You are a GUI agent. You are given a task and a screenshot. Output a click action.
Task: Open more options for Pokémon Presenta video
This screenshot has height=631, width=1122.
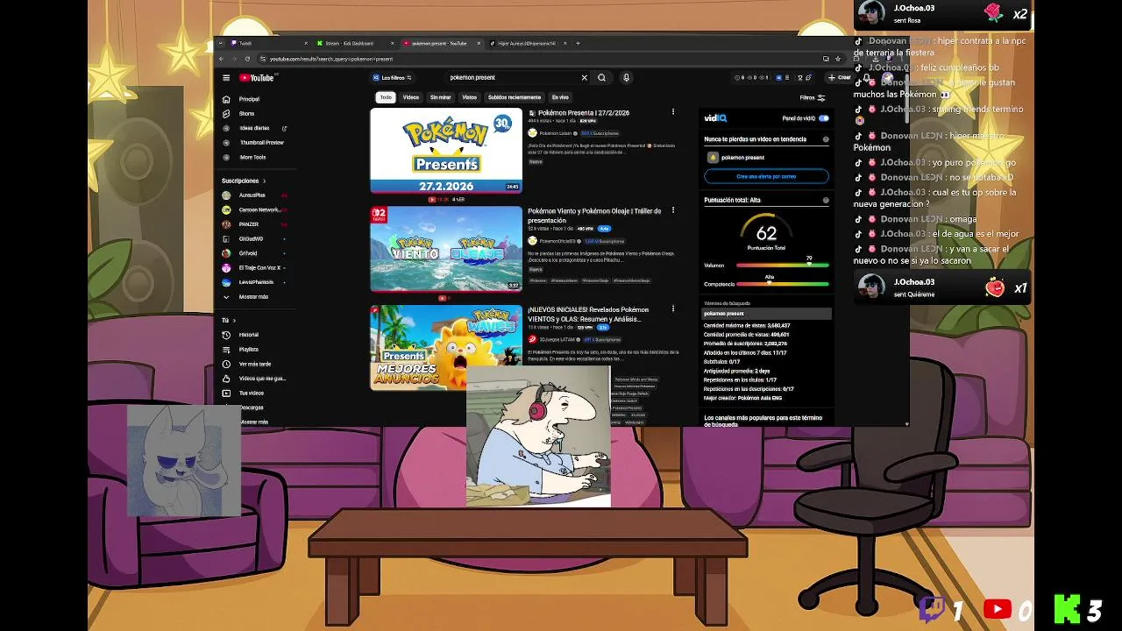pos(673,112)
